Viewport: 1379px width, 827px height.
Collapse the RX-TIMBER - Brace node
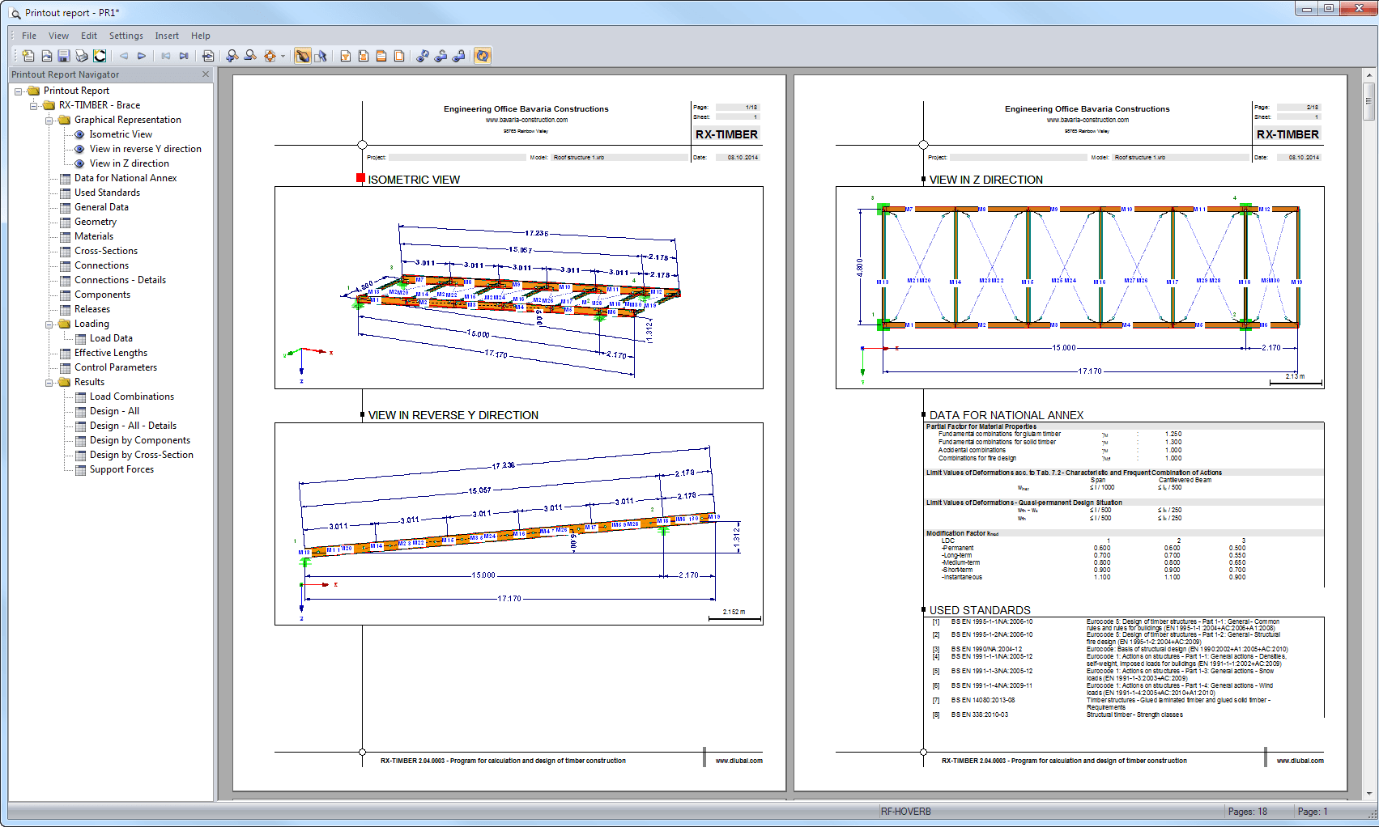click(34, 106)
